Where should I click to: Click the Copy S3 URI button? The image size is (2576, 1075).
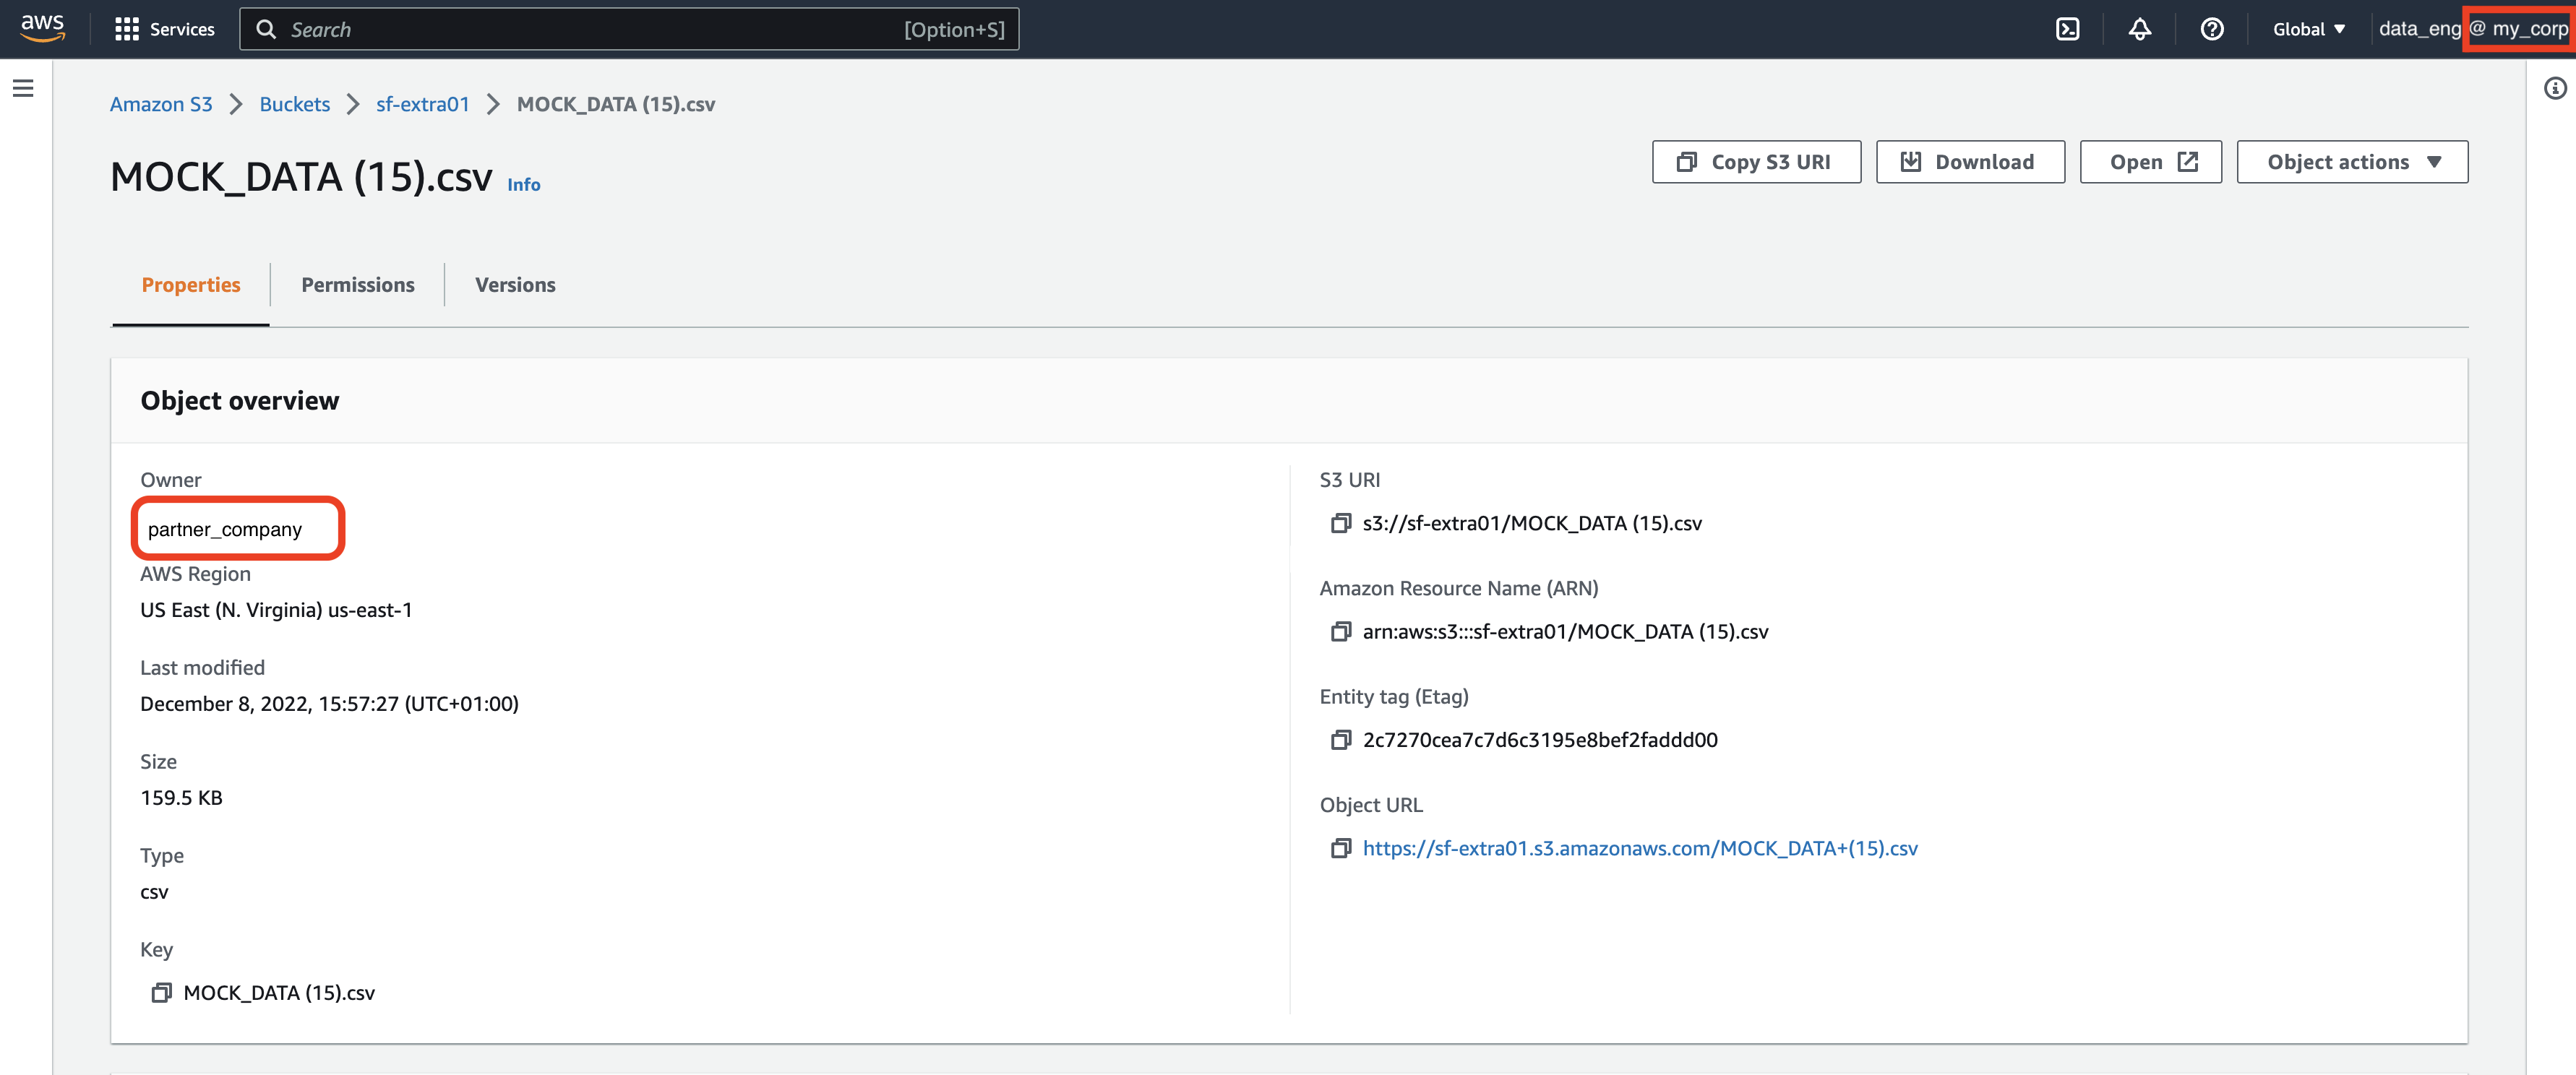pos(1756,161)
